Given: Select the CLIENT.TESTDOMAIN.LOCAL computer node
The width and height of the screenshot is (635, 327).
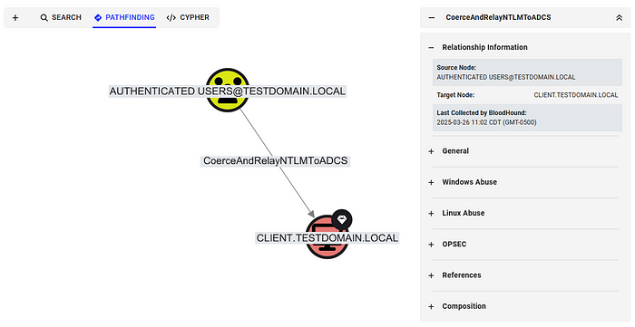Looking at the screenshot, I should click(327, 237).
